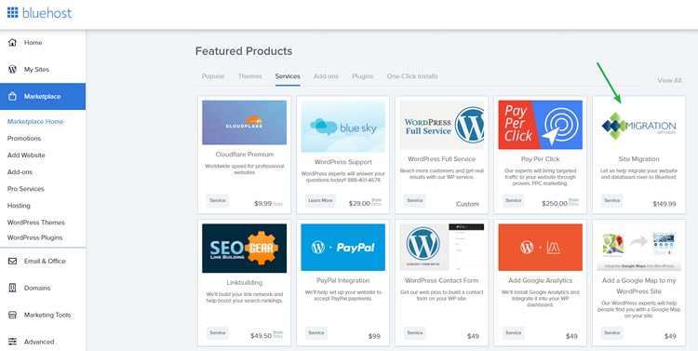This screenshot has width=698, height=351.
Task: Open WordPress Plugins sidebar link
Action: [34, 237]
